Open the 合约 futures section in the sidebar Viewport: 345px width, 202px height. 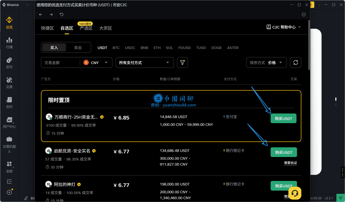point(9,103)
